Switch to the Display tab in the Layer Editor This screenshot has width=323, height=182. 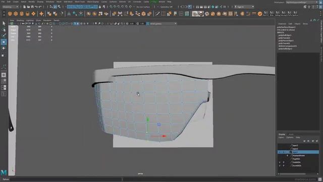coord(282,134)
